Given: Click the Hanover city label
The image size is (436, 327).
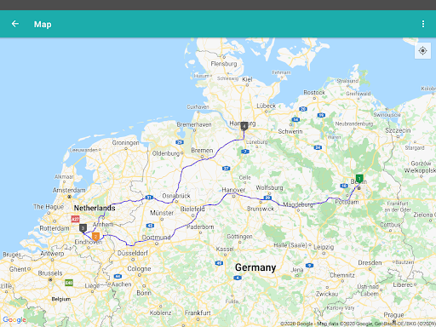Looking at the screenshot, I should (233, 190).
